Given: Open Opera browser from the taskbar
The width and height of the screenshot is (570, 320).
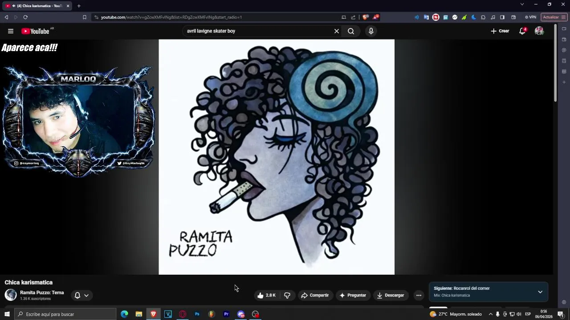Looking at the screenshot, I should click(183, 314).
